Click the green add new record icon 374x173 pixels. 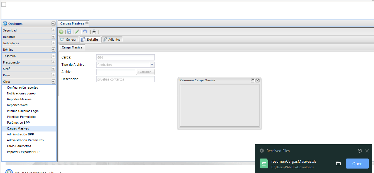pyautogui.click(x=61, y=32)
